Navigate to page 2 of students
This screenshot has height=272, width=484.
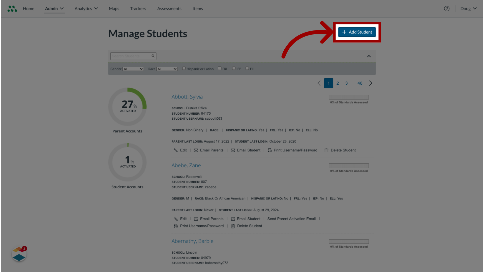(337, 83)
